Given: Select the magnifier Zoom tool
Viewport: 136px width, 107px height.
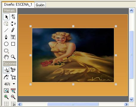Looking at the screenshot, I should coord(13,57).
